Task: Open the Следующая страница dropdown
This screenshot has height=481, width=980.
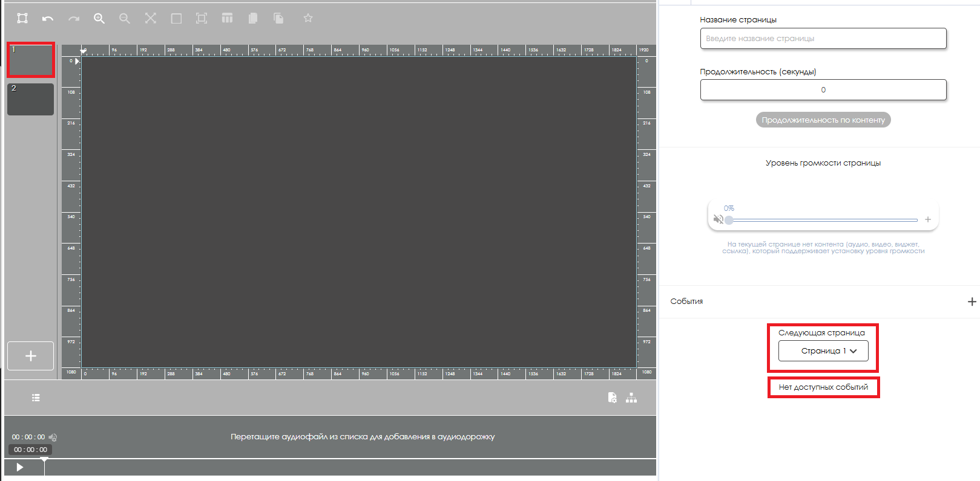Action: tap(823, 351)
